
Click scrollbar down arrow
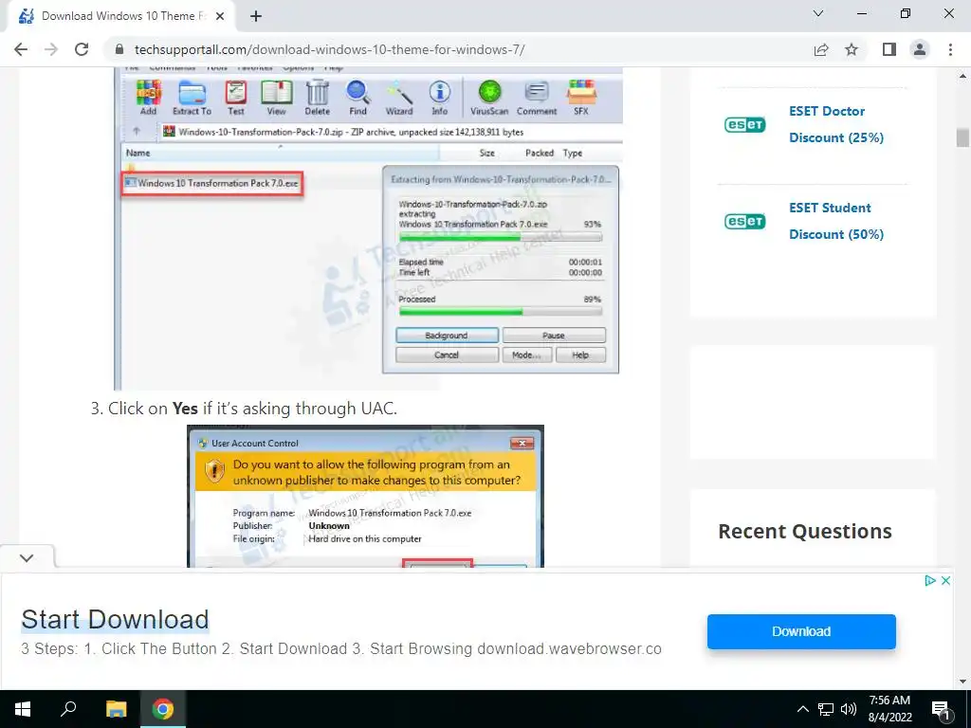962,682
